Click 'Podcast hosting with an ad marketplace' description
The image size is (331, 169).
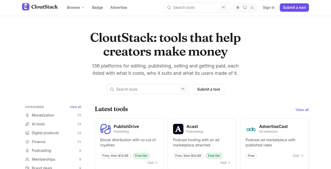(196, 143)
